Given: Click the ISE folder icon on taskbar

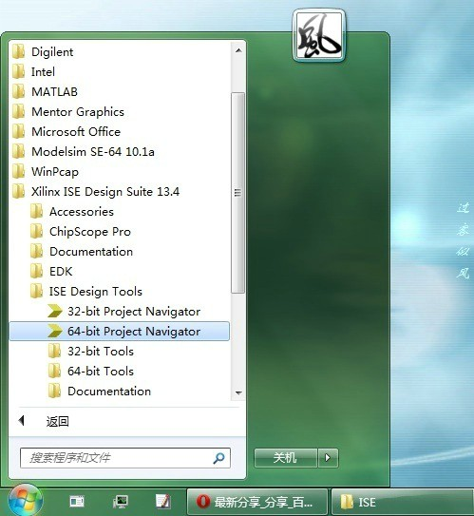Looking at the screenshot, I should coord(347,502).
